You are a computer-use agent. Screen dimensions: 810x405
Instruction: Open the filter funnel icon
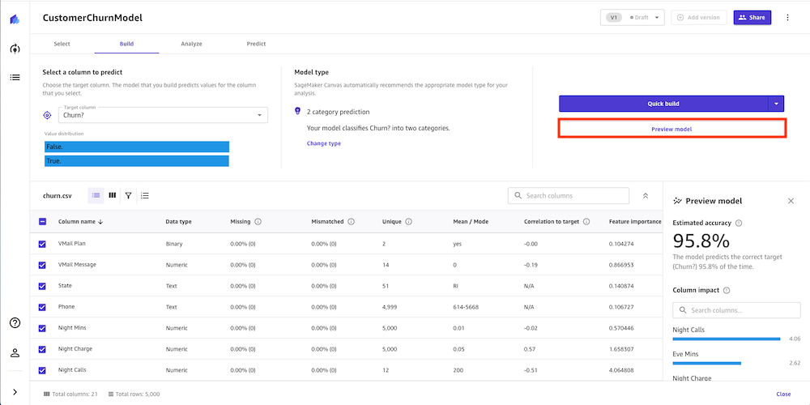(128, 196)
